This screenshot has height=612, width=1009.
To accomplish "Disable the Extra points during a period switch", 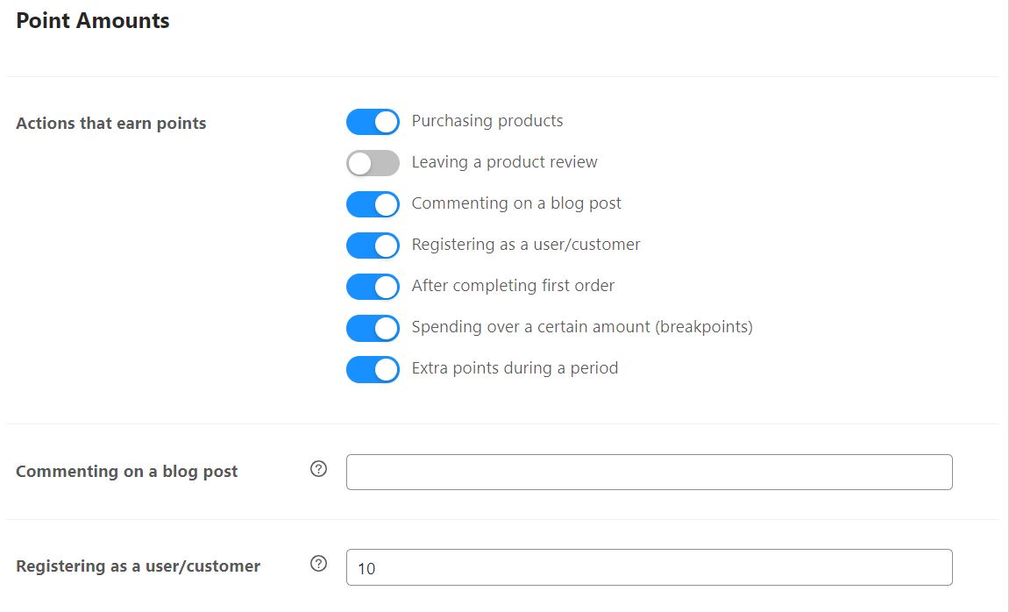I will pyautogui.click(x=373, y=369).
